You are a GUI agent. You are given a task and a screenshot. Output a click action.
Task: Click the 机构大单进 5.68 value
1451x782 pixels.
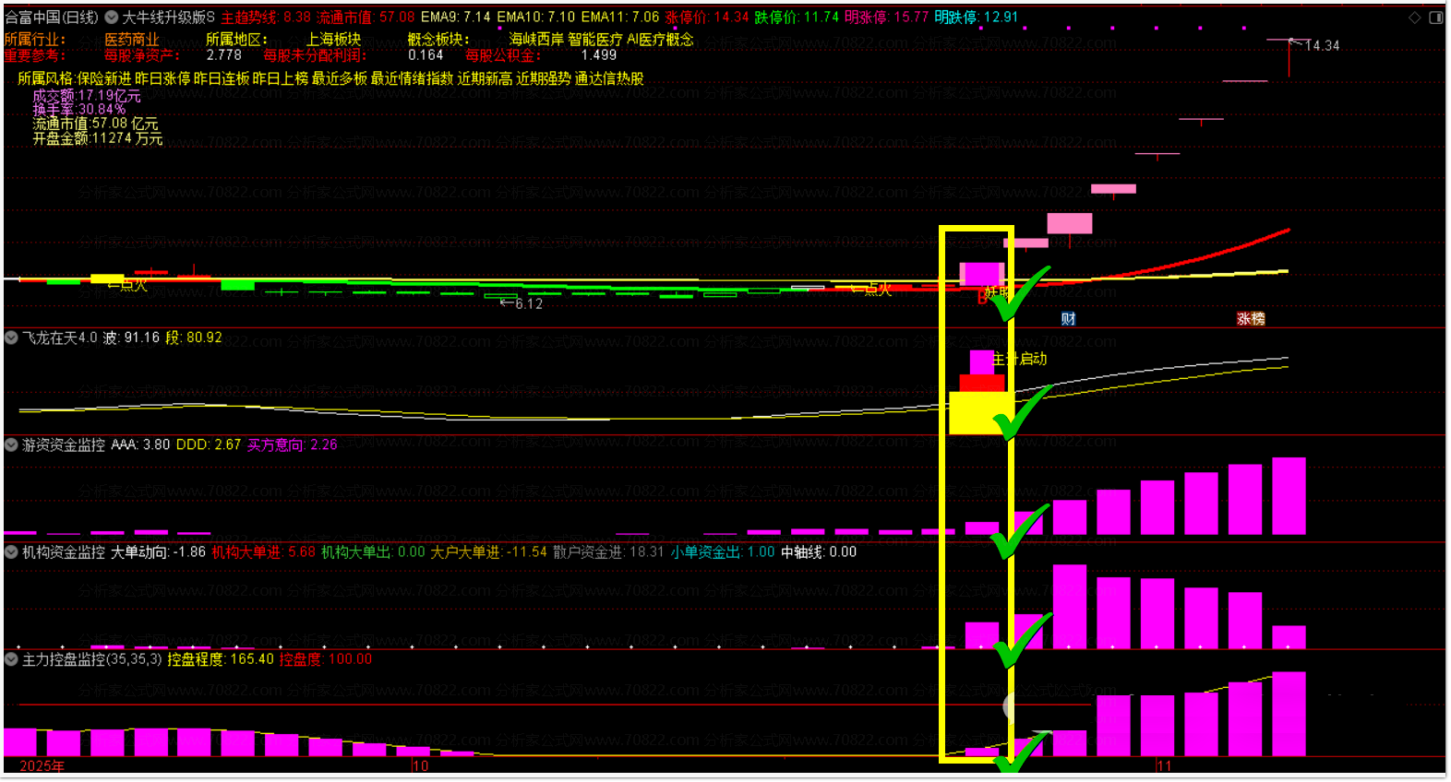(264, 551)
